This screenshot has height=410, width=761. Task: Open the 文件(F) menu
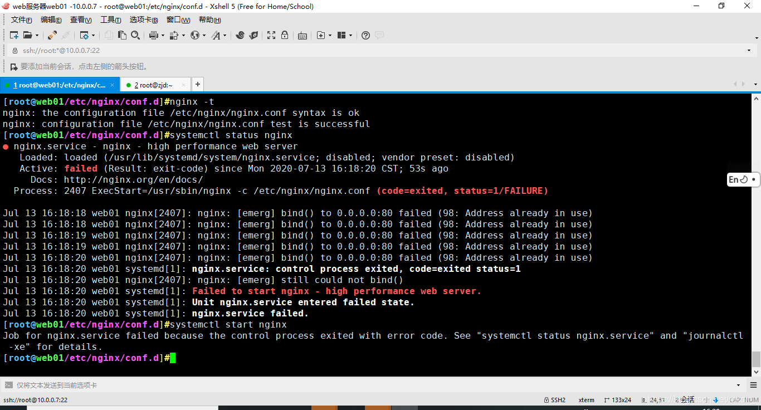(x=22, y=20)
